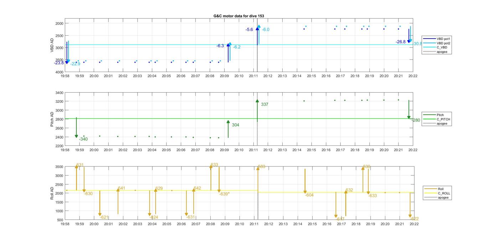Click the '-5.6' VBD data label
499x247 pixels.
pos(249,30)
